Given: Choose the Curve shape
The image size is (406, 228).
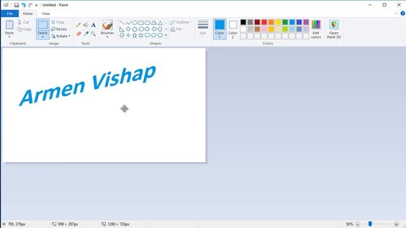Looking at the screenshot, I should (x=128, y=23).
